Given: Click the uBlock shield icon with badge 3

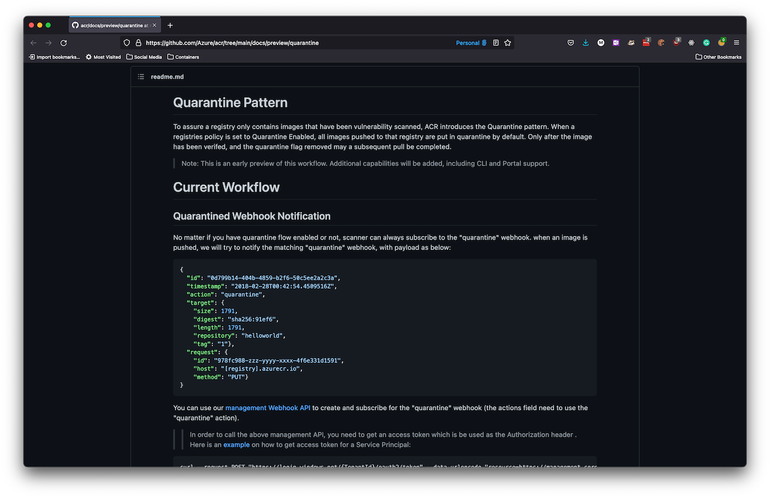Looking at the screenshot, I should (677, 42).
